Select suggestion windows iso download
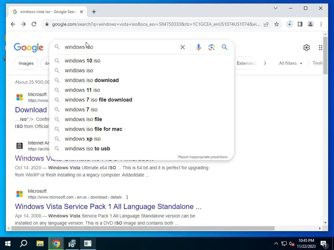The image size is (334, 250). coord(142,80)
